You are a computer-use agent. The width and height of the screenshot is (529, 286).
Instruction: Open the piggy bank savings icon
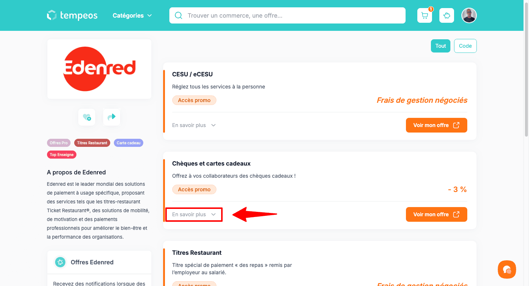pos(447,15)
